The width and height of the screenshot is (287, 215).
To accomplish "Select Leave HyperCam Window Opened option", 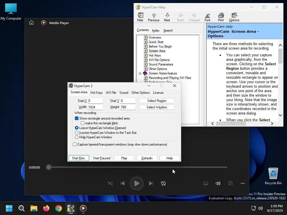I will [77, 128].
